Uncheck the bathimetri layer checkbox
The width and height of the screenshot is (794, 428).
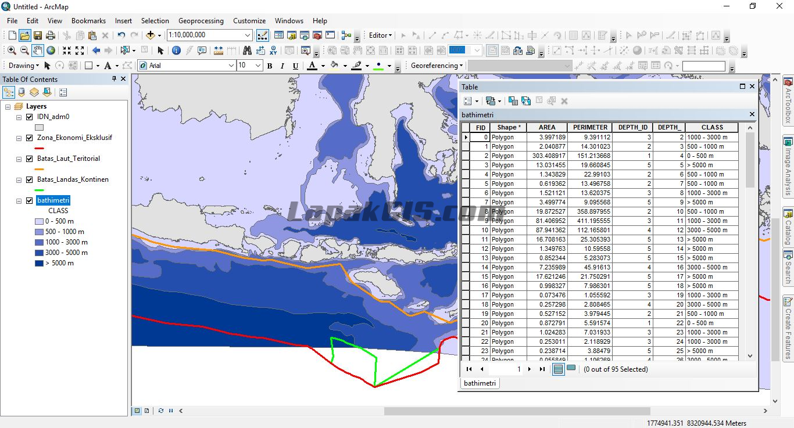click(30, 200)
